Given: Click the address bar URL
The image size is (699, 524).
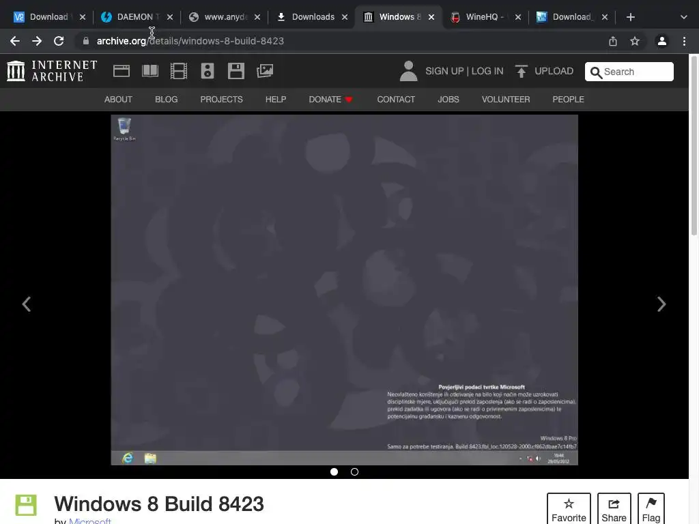Looking at the screenshot, I should tap(190, 41).
